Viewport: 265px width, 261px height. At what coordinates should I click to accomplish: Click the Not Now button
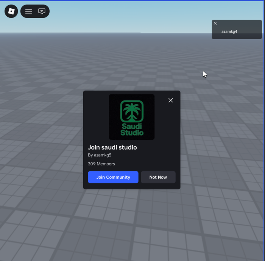(x=158, y=177)
